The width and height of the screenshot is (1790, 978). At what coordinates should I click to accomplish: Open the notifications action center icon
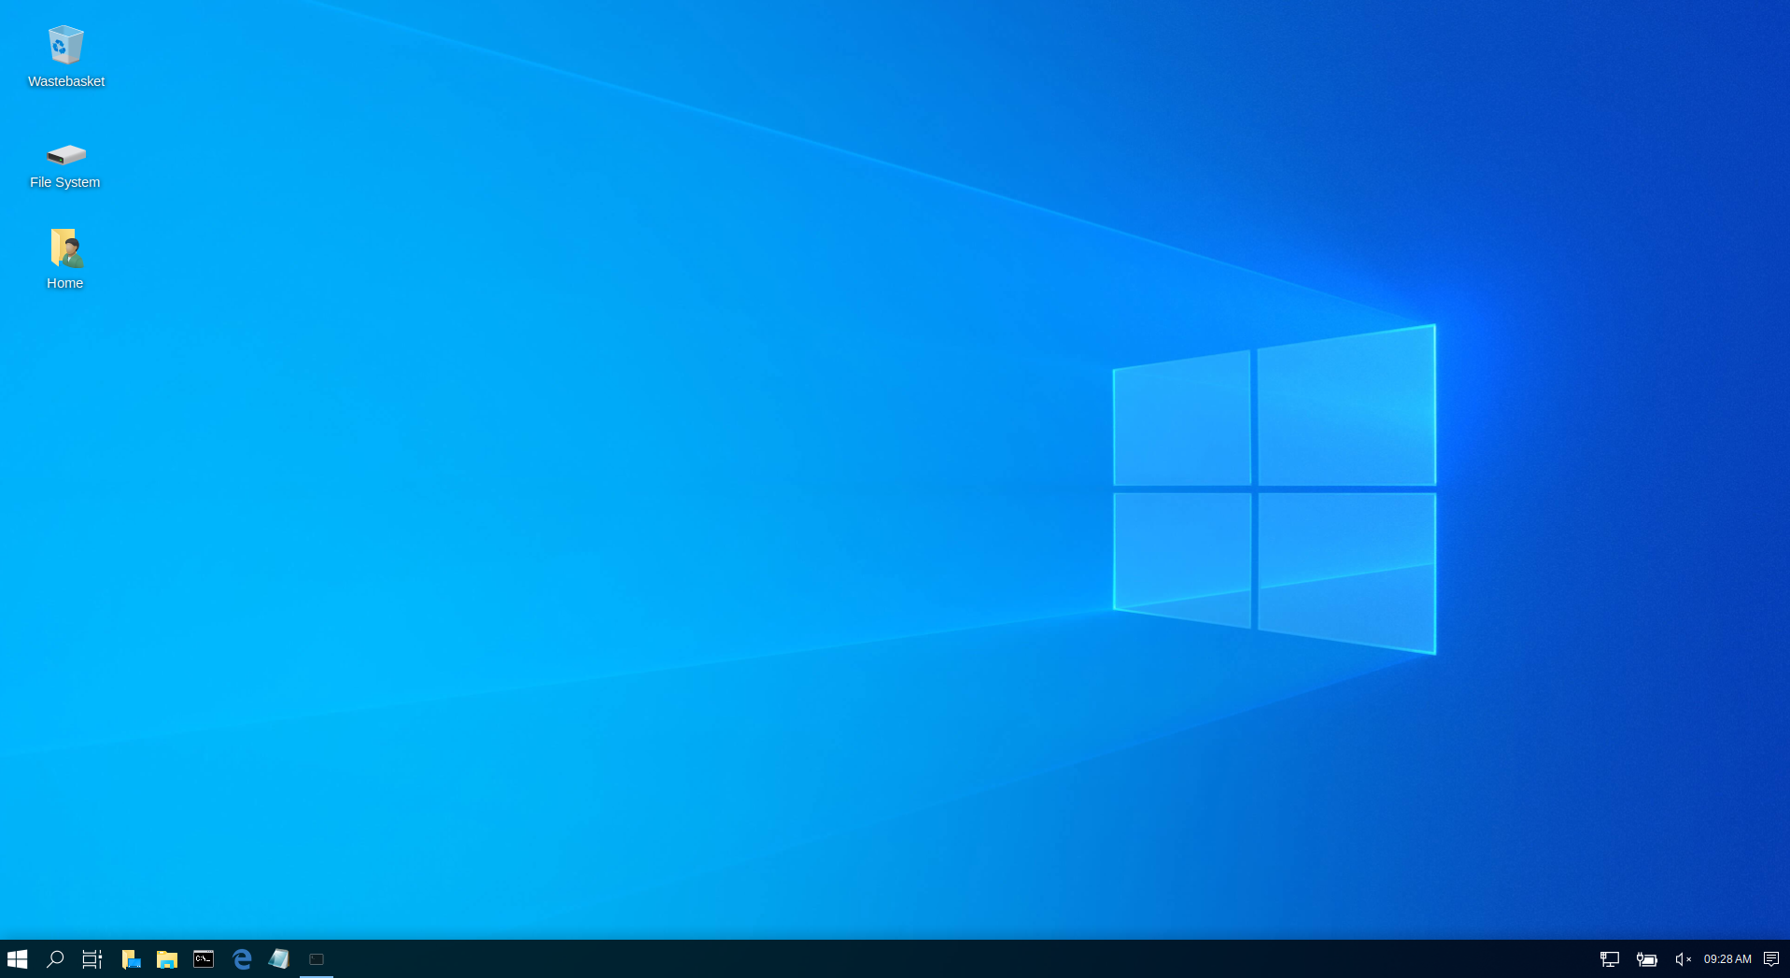(x=1771, y=959)
